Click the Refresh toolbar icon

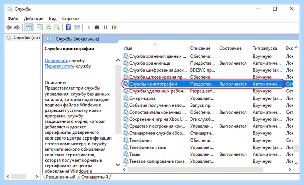[49, 27]
